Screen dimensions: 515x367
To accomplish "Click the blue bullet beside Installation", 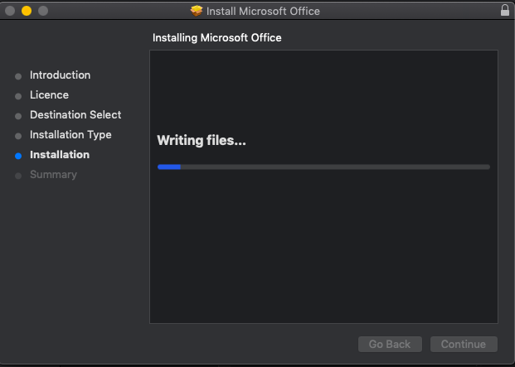I will pos(18,156).
